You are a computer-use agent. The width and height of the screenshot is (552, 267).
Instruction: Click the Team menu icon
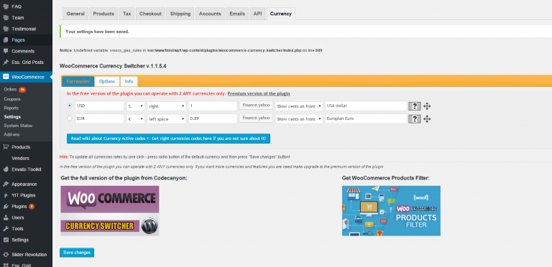coord(6,17)
